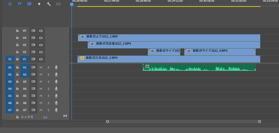
Task: Enable voice-over record on A5
Action: coord(56,96)
